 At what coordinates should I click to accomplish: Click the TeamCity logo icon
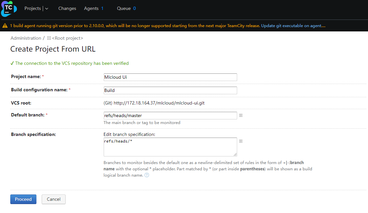[9, 9]
